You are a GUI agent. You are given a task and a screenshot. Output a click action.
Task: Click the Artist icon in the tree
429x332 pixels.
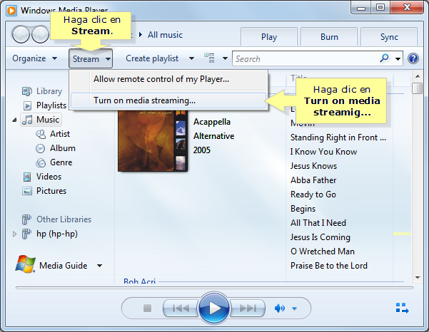[x=41, y=134]
